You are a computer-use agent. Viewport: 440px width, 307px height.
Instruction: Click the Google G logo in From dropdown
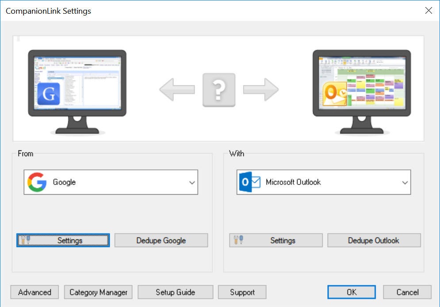[37, 182]
